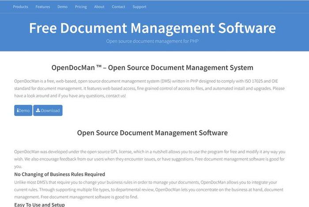This screenshot has height=207, width=309.
Task: Click the download arrow icon
Action: click(x=38, y=110)
